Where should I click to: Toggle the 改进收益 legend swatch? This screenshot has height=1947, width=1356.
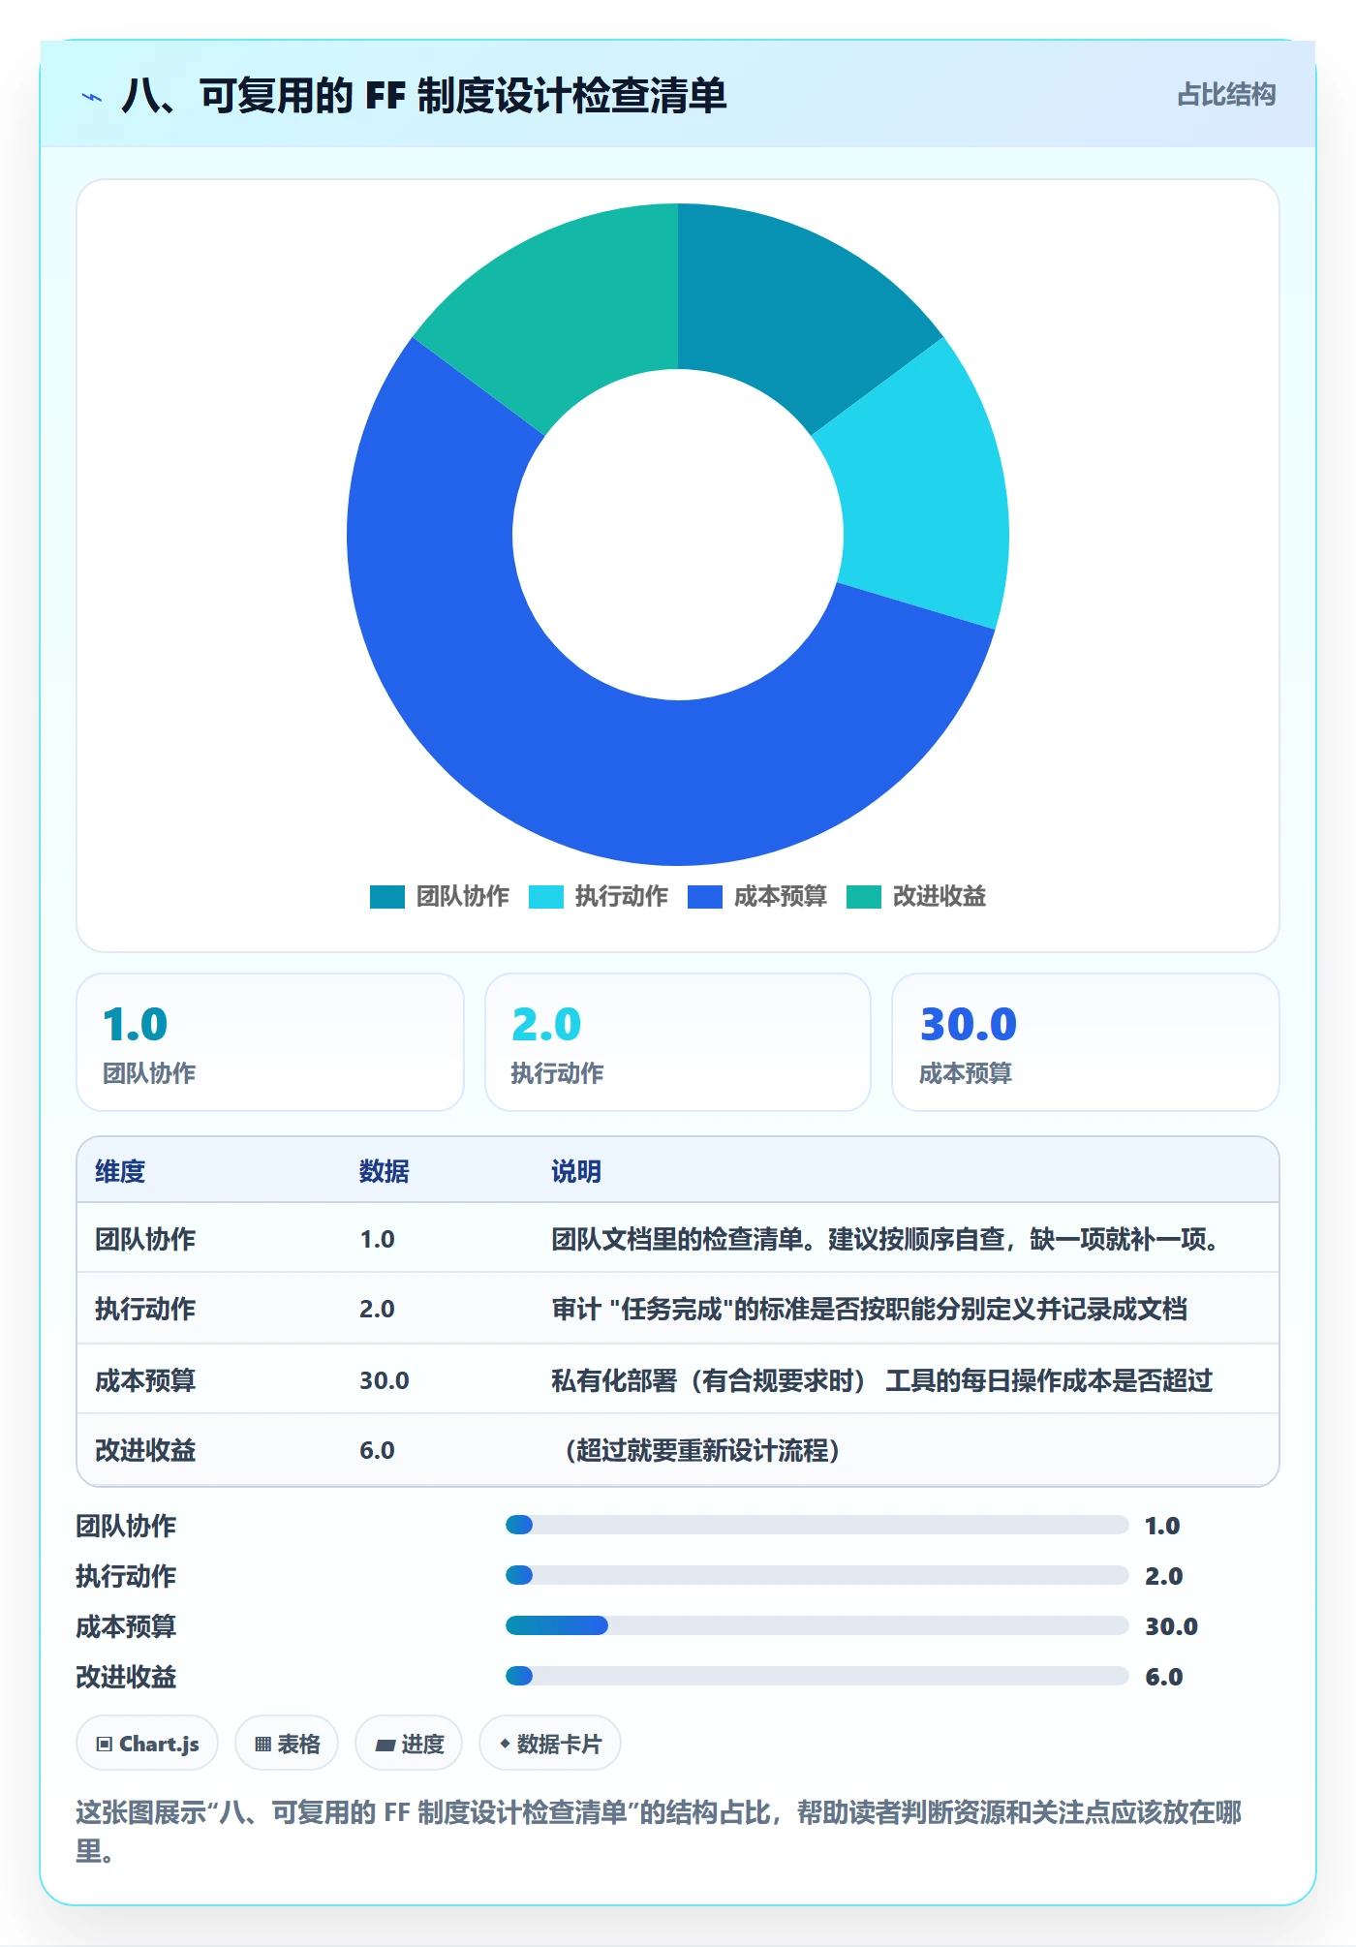coord(863,897)
